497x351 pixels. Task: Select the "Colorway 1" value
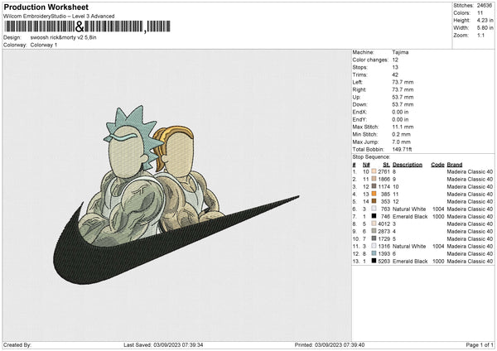pyautogui.click(x=44, y=45)
